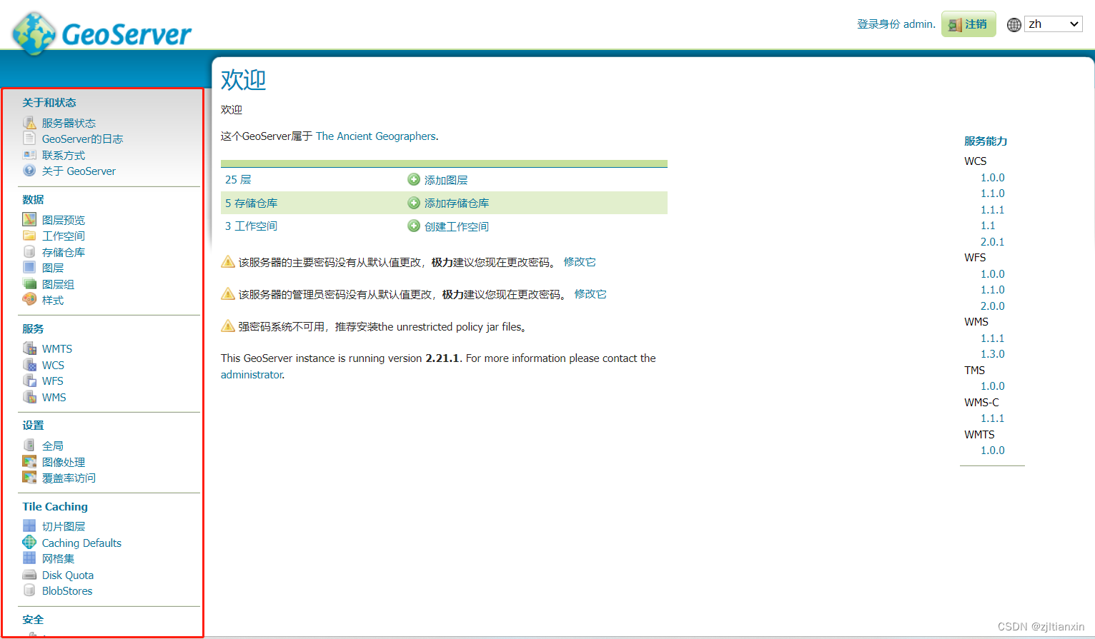Open 网格集 menu entry
This screenshot has height=639, width=1095.
(x=58, y=558)
